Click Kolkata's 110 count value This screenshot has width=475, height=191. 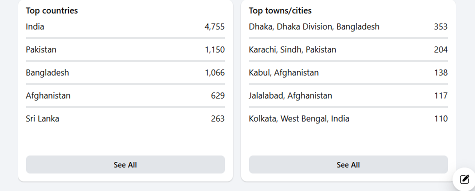(x=441, y=118)
